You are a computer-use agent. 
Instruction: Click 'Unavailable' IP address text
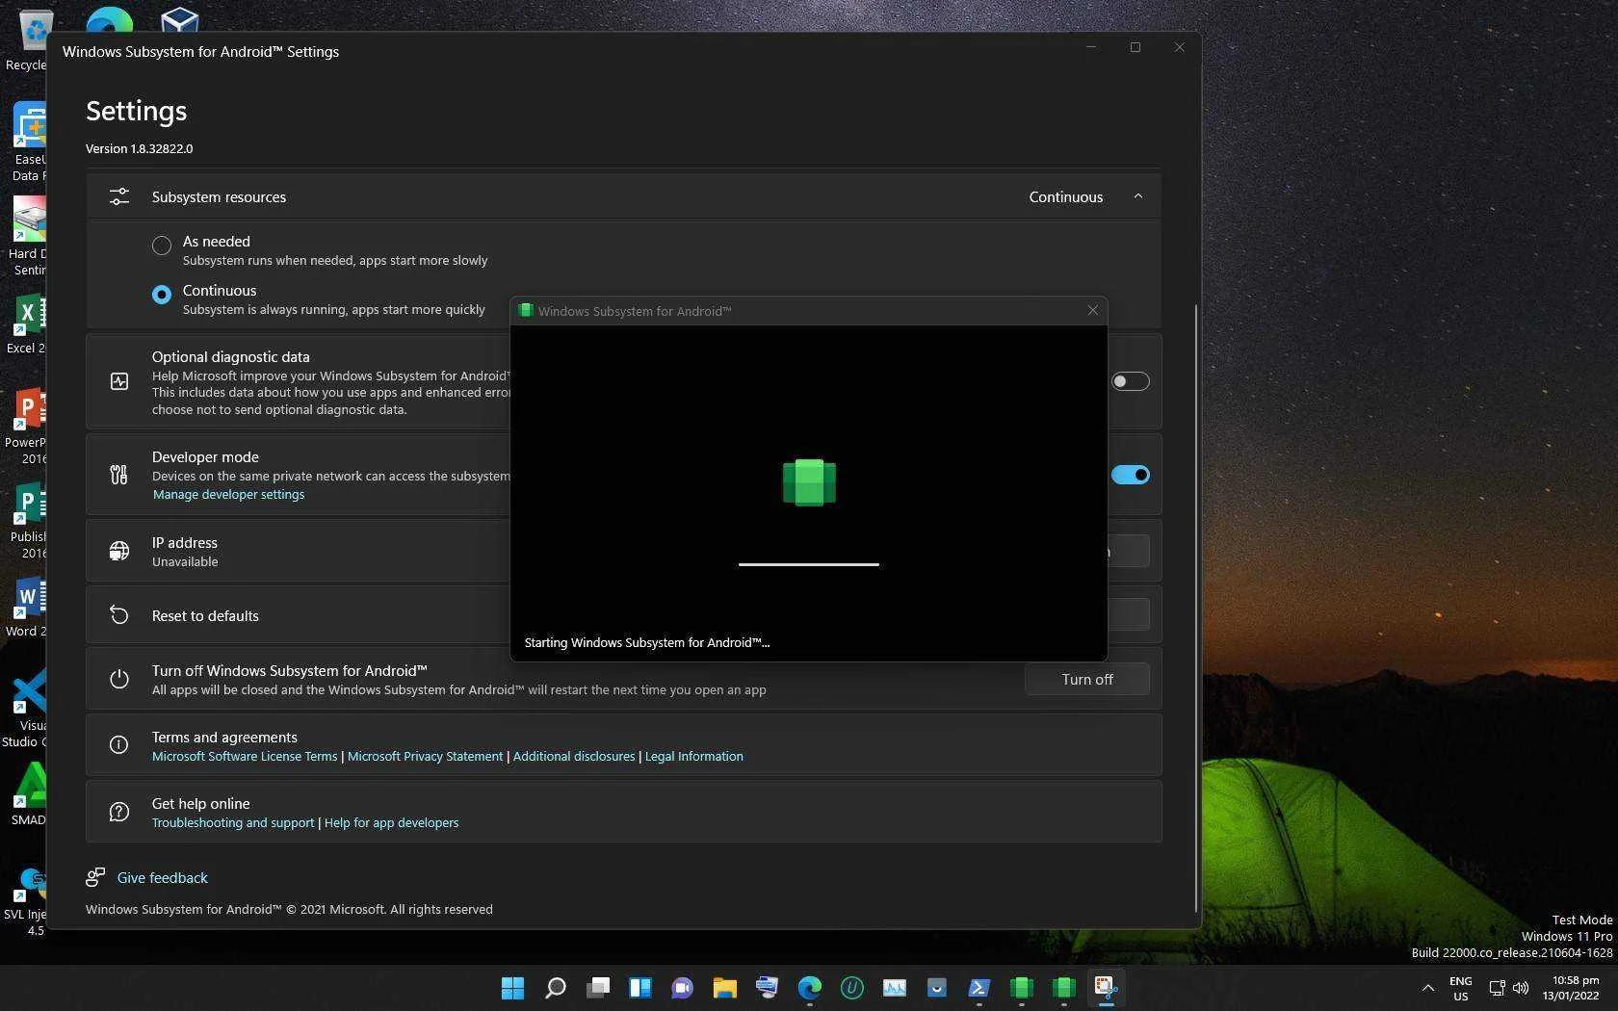[x=185, y=561]
